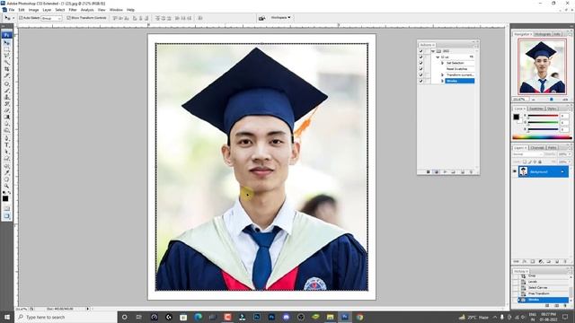Select the Gradient tool

click(6, 117)
